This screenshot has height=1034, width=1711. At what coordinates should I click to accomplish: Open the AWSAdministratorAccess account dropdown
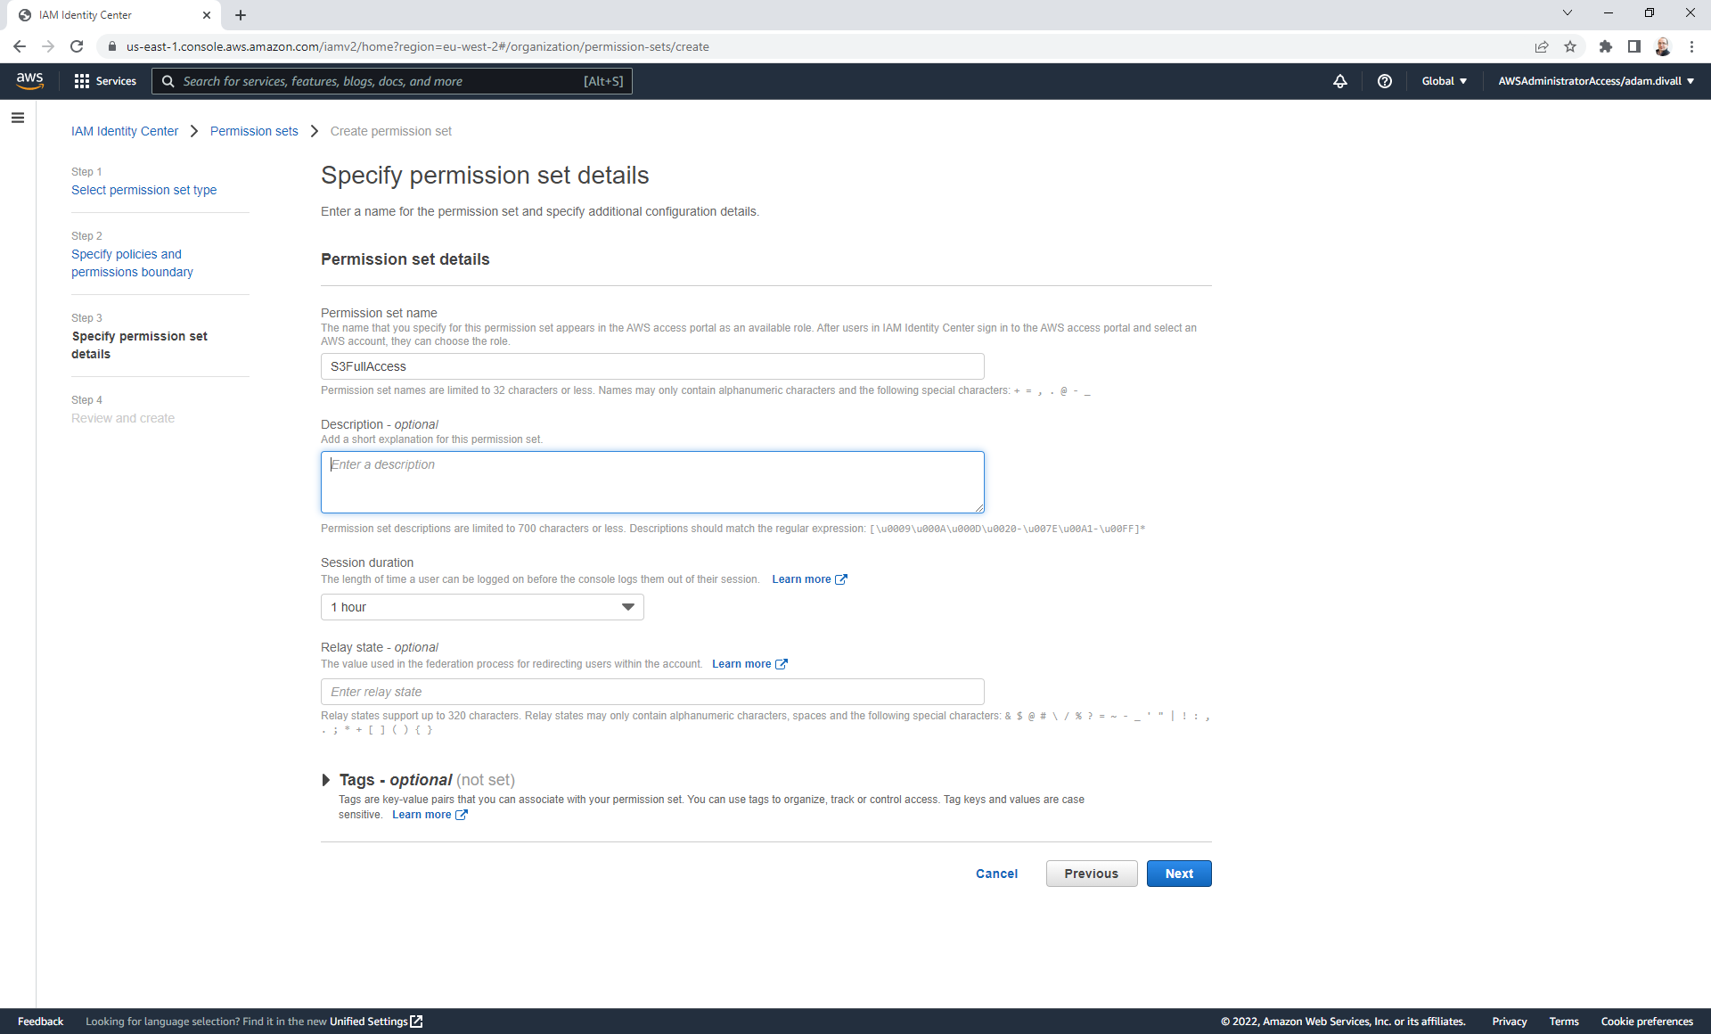tap(1594, 81)
